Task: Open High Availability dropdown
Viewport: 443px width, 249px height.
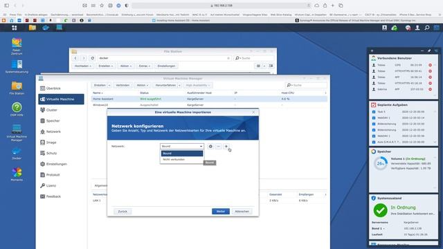Action: [198, 85]
